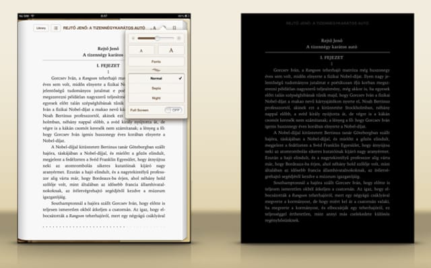The width and height of the screenshot is (431, 268).
Task: Tap the dotted page scrubber at bottom
Action: coord(104,227)
